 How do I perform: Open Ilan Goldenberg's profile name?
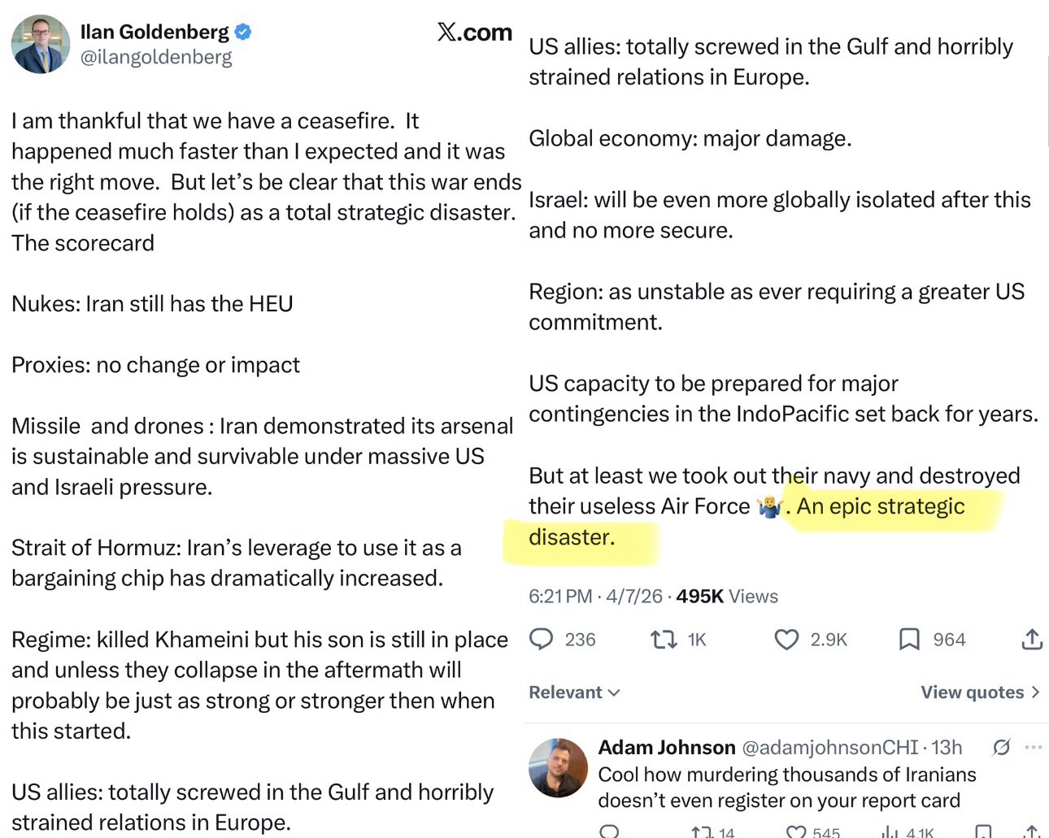(155, 32)
